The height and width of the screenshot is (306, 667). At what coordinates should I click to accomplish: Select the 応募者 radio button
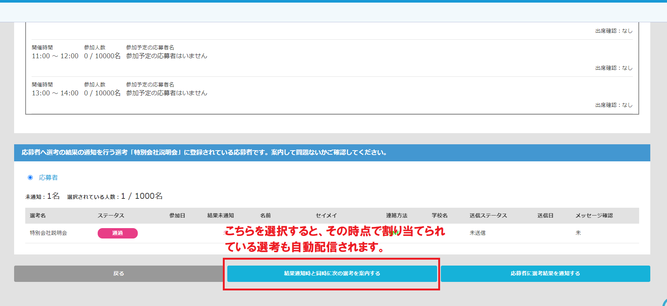point(30,178)
